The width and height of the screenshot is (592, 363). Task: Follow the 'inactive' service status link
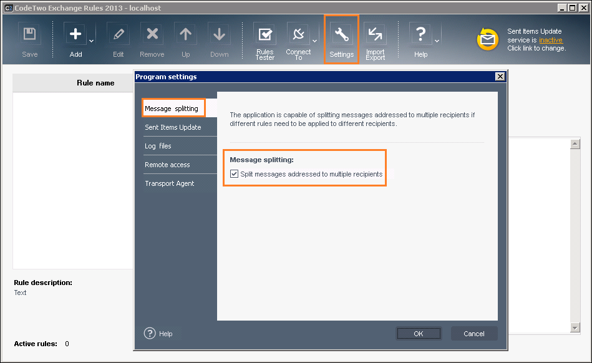pos(550,40)
